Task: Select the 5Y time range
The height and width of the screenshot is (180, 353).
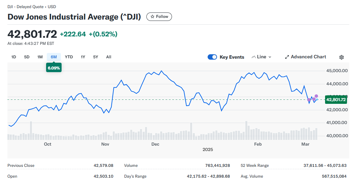Action: click(x=96, y=57)
